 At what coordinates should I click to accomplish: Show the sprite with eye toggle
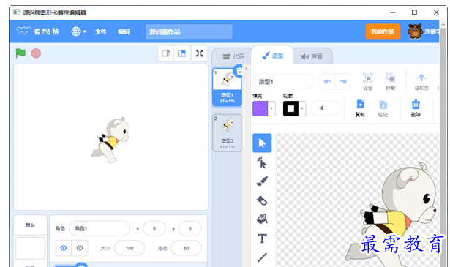(x=64, y=248)
